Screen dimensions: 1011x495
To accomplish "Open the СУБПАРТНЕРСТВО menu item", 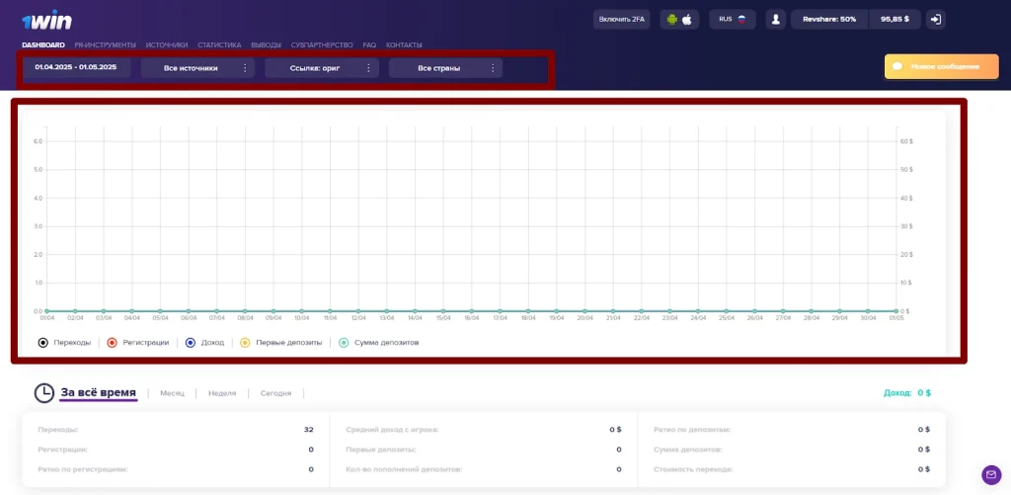I will tap(322, 45).
